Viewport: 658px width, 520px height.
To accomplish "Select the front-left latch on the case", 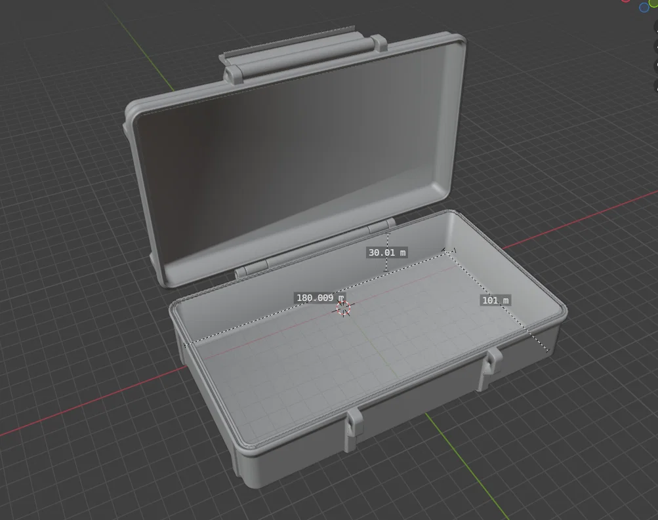I will (354, 429).
